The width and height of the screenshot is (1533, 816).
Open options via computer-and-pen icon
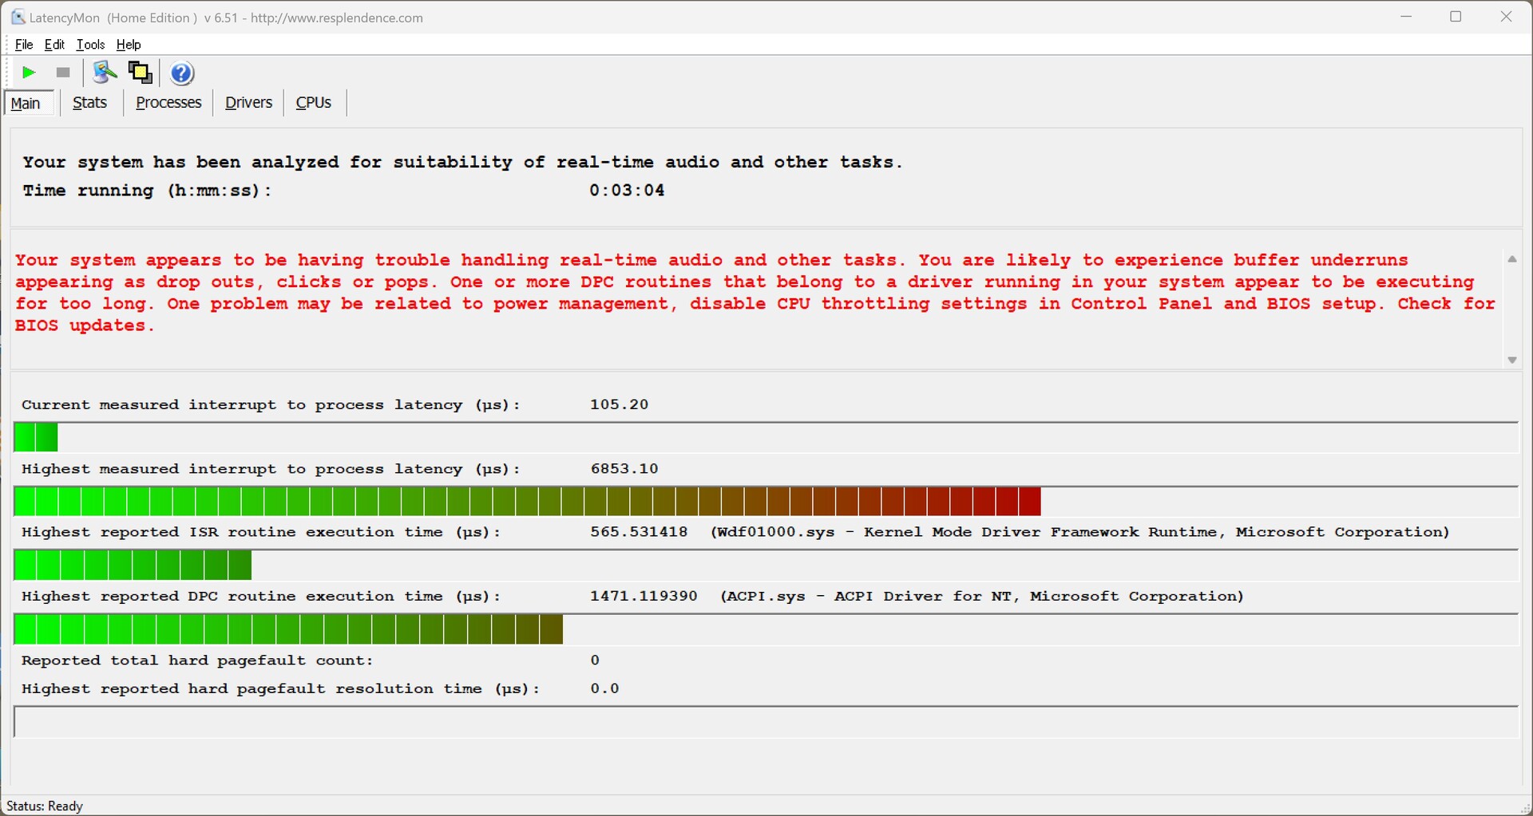[104, 73]
